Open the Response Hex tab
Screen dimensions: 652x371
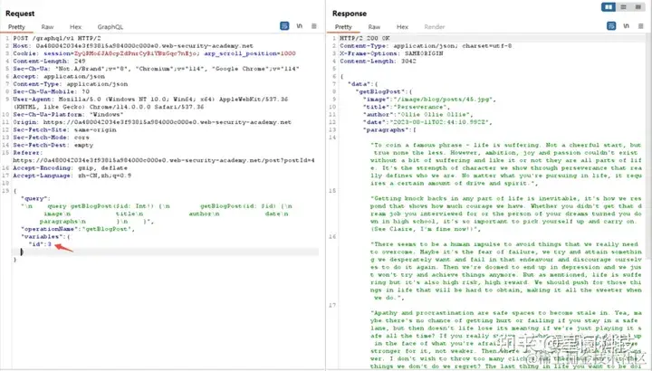click(x=402, y=26)
